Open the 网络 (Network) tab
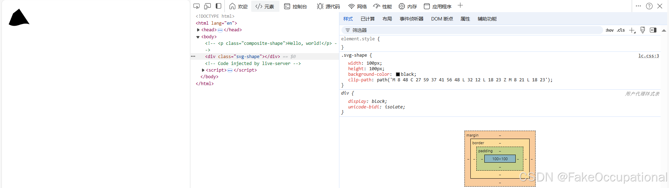The height and width of the screenshot is (188, 669). pyautogui.click(x=357, y=6)
